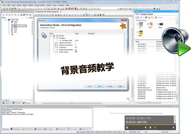Uncheck the Drive product group checkbox
Screen dimensions: 193x134
tap(148, 24)
